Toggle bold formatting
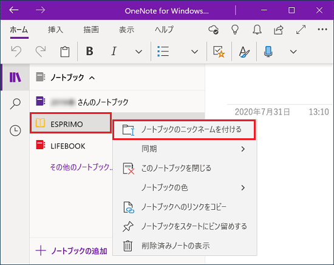The height and width of the screenshot is (265, 334). click(89, 52)
